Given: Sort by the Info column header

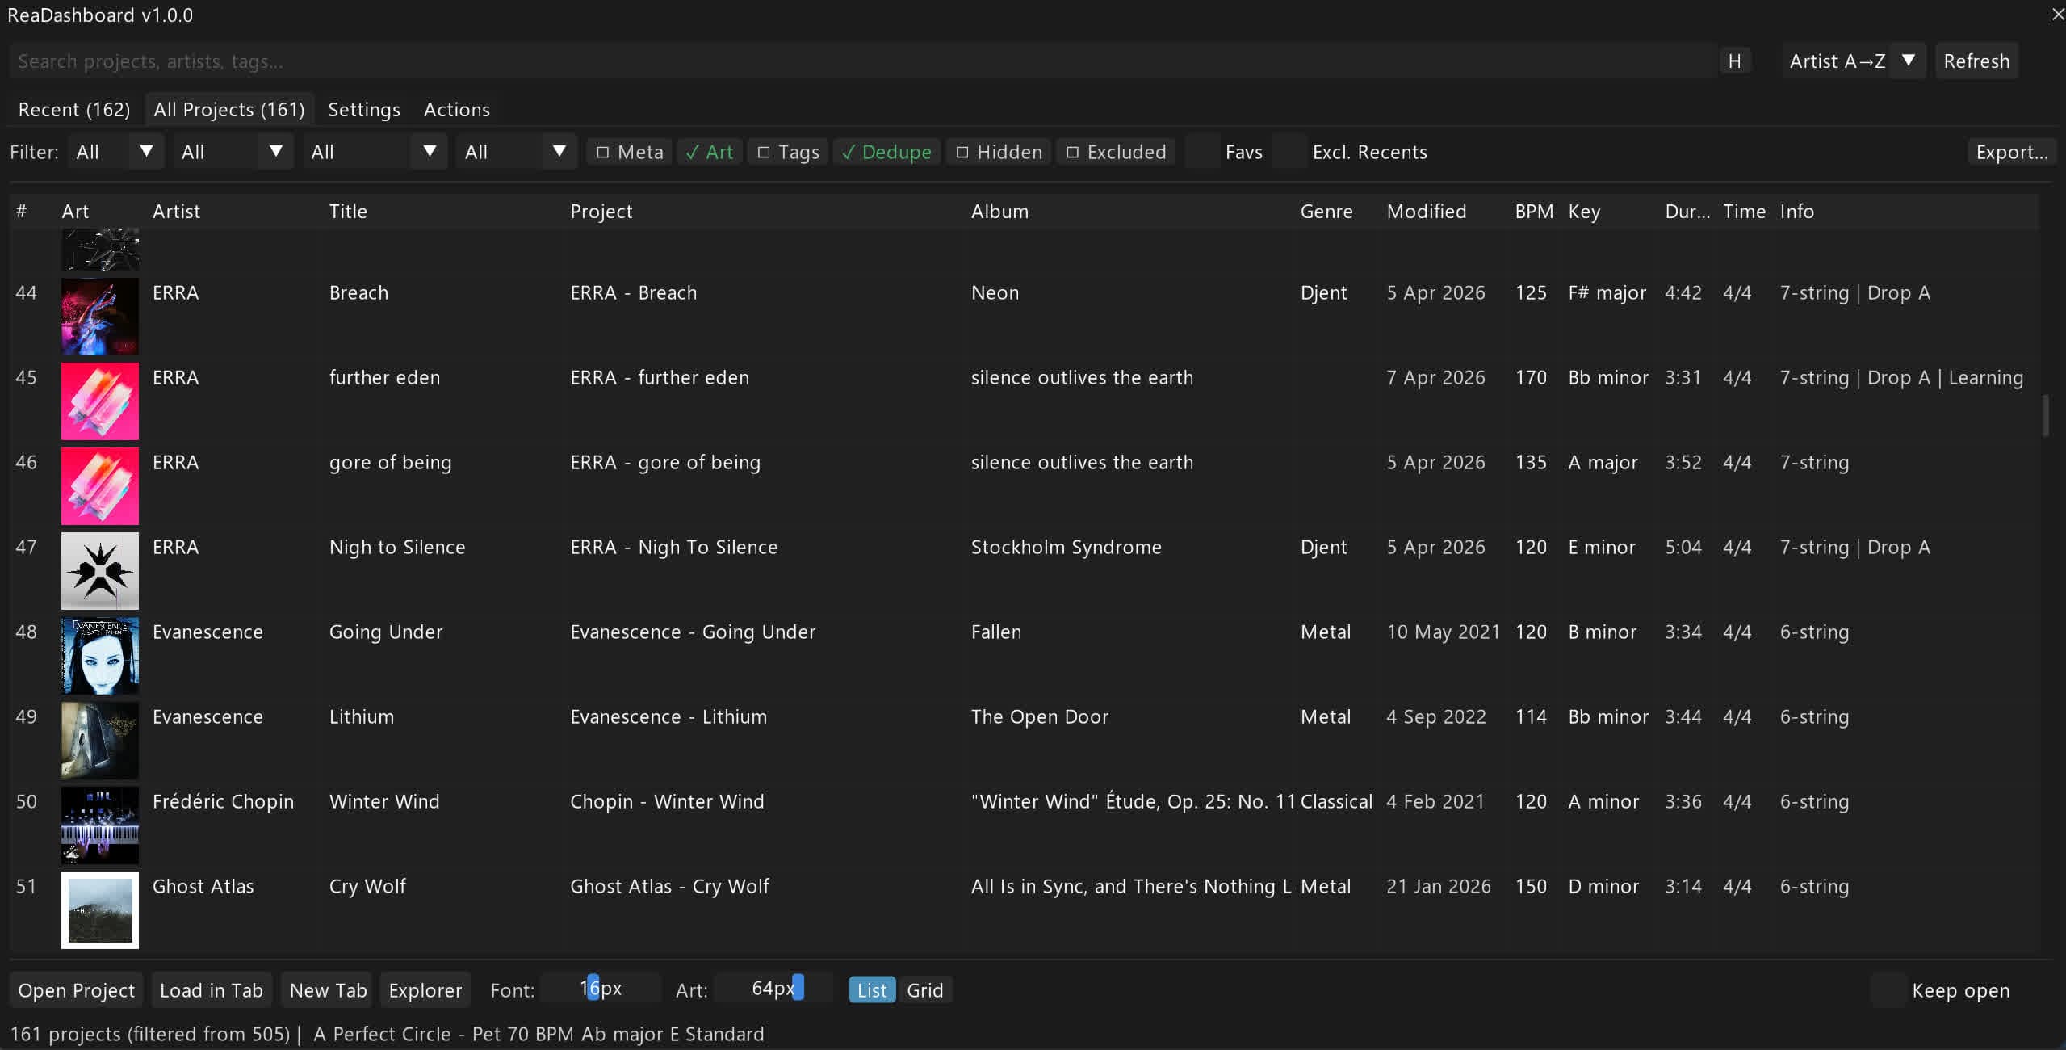Looking at the screenshot, I should [x=1797, y=212].
